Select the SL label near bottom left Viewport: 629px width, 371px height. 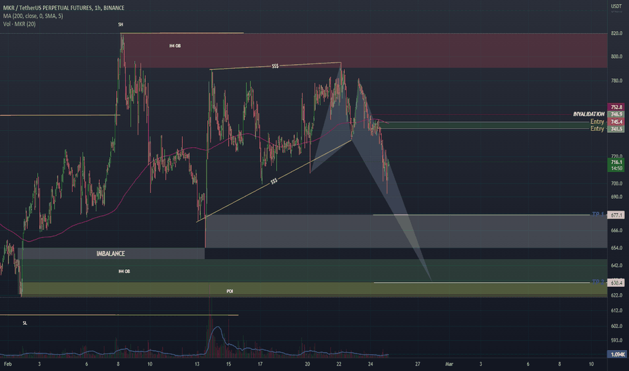[25, 323]
